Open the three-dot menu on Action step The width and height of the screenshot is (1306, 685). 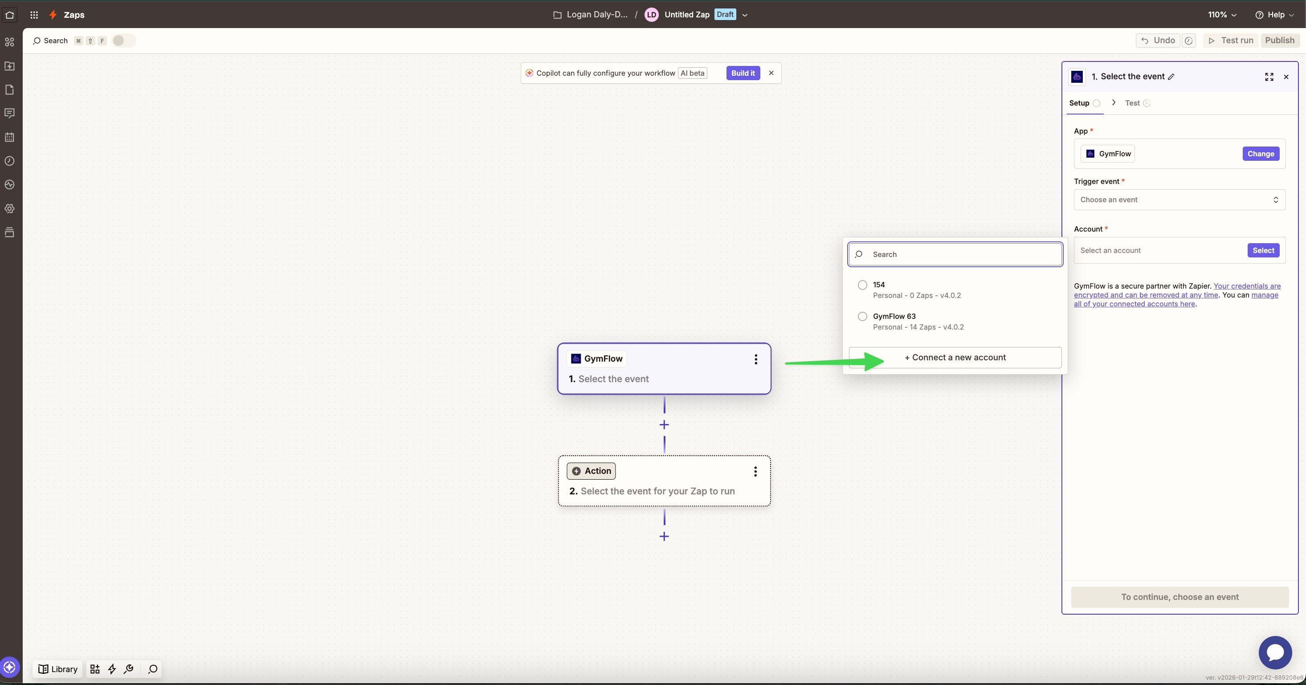coord(755,472)
